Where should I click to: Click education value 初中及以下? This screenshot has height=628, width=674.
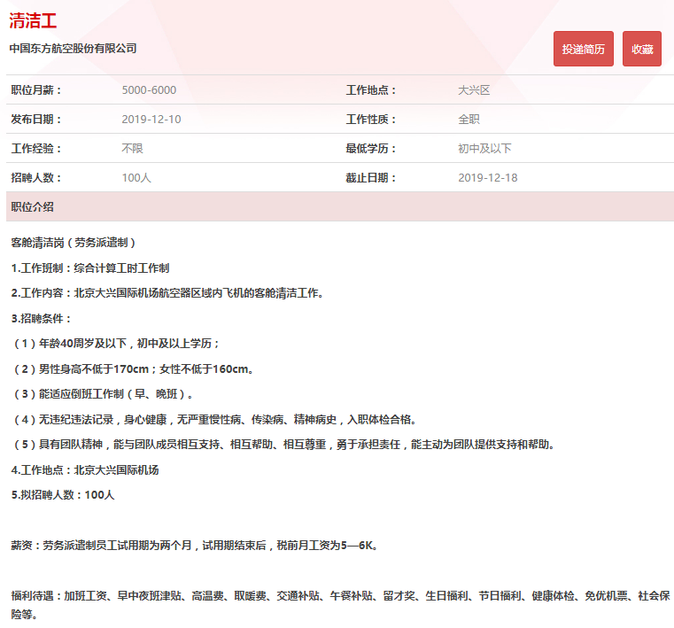(484, 148)
